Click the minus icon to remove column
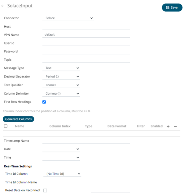 pyautogui.click(x=176, y=126)
